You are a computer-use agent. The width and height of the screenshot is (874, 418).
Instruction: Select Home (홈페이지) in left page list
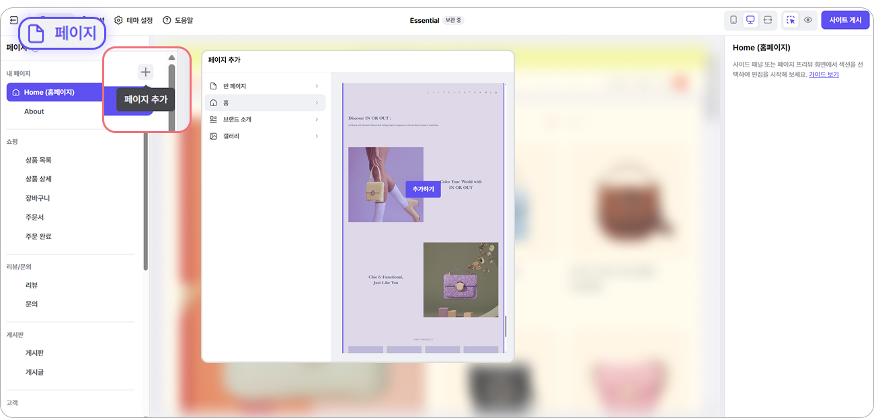55,92
